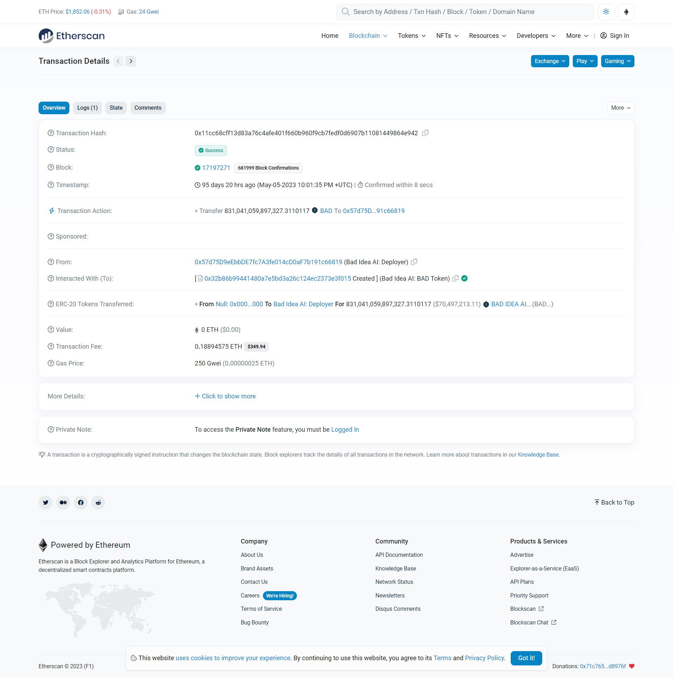Open the More dropdown beside tabs

pos(620,108)
